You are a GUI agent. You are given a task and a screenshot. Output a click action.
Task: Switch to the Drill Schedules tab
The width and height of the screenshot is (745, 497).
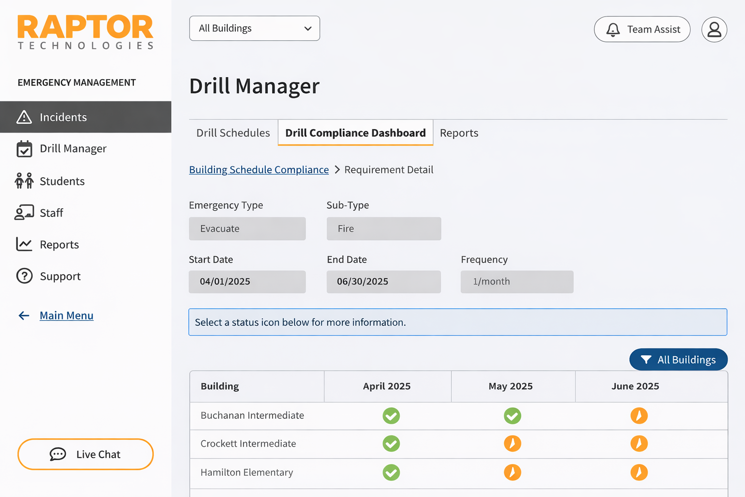233,133
